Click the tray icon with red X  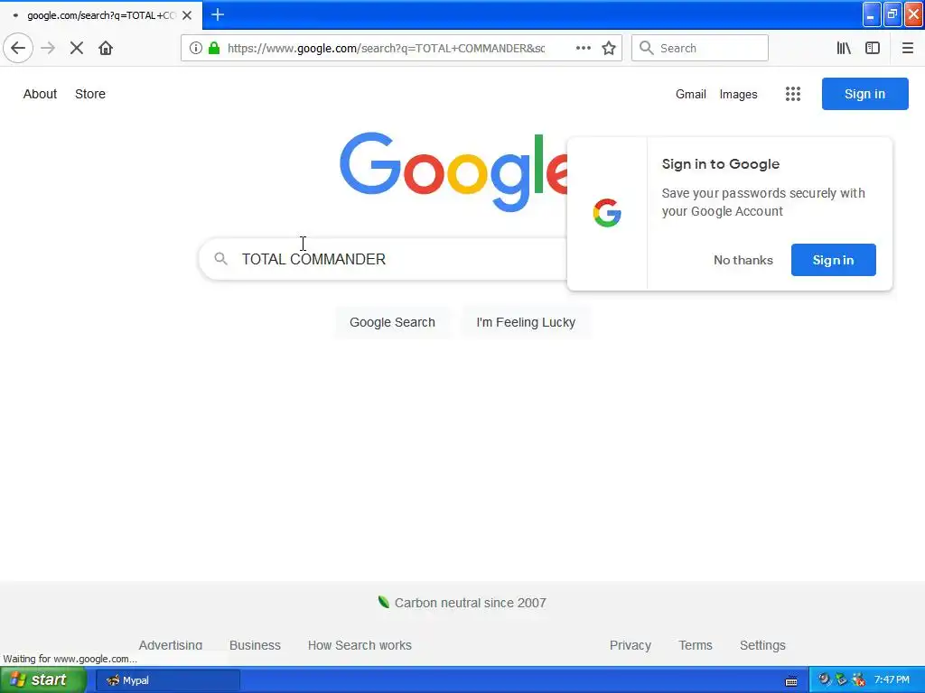858,679
